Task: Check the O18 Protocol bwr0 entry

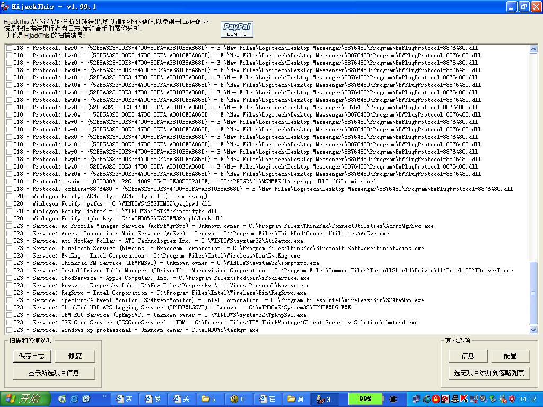Action: (10, 48)
